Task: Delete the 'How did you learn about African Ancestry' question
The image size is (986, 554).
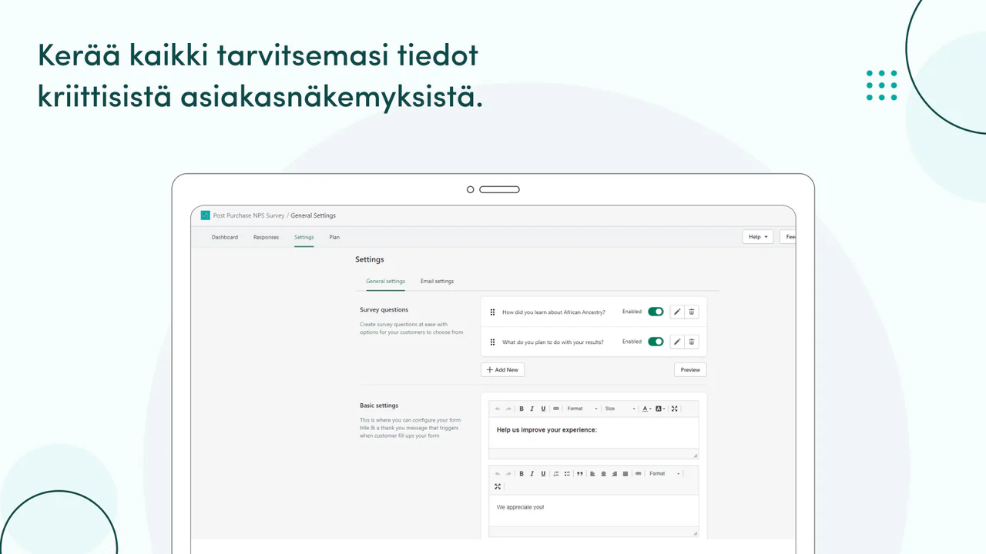Action: click(692, 312)
